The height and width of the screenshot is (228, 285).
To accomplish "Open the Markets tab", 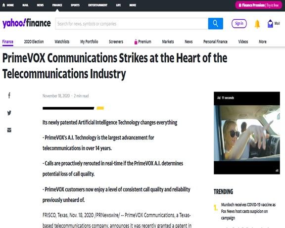I will click(168, 42).
